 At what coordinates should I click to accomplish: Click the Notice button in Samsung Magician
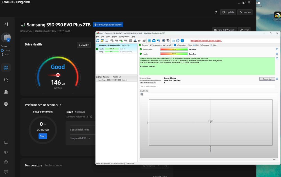245,12
